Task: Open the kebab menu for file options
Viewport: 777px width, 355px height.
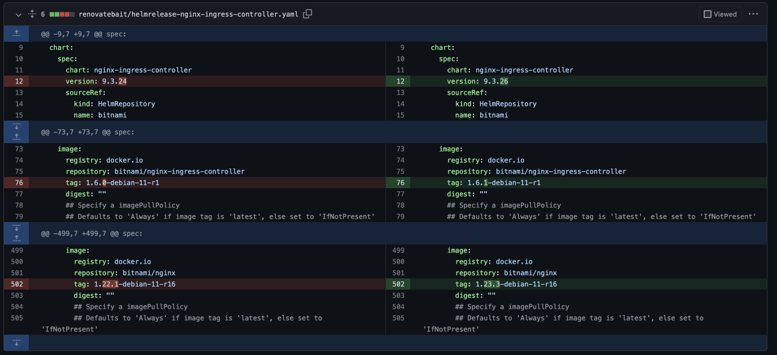Action: pos(753,14)
